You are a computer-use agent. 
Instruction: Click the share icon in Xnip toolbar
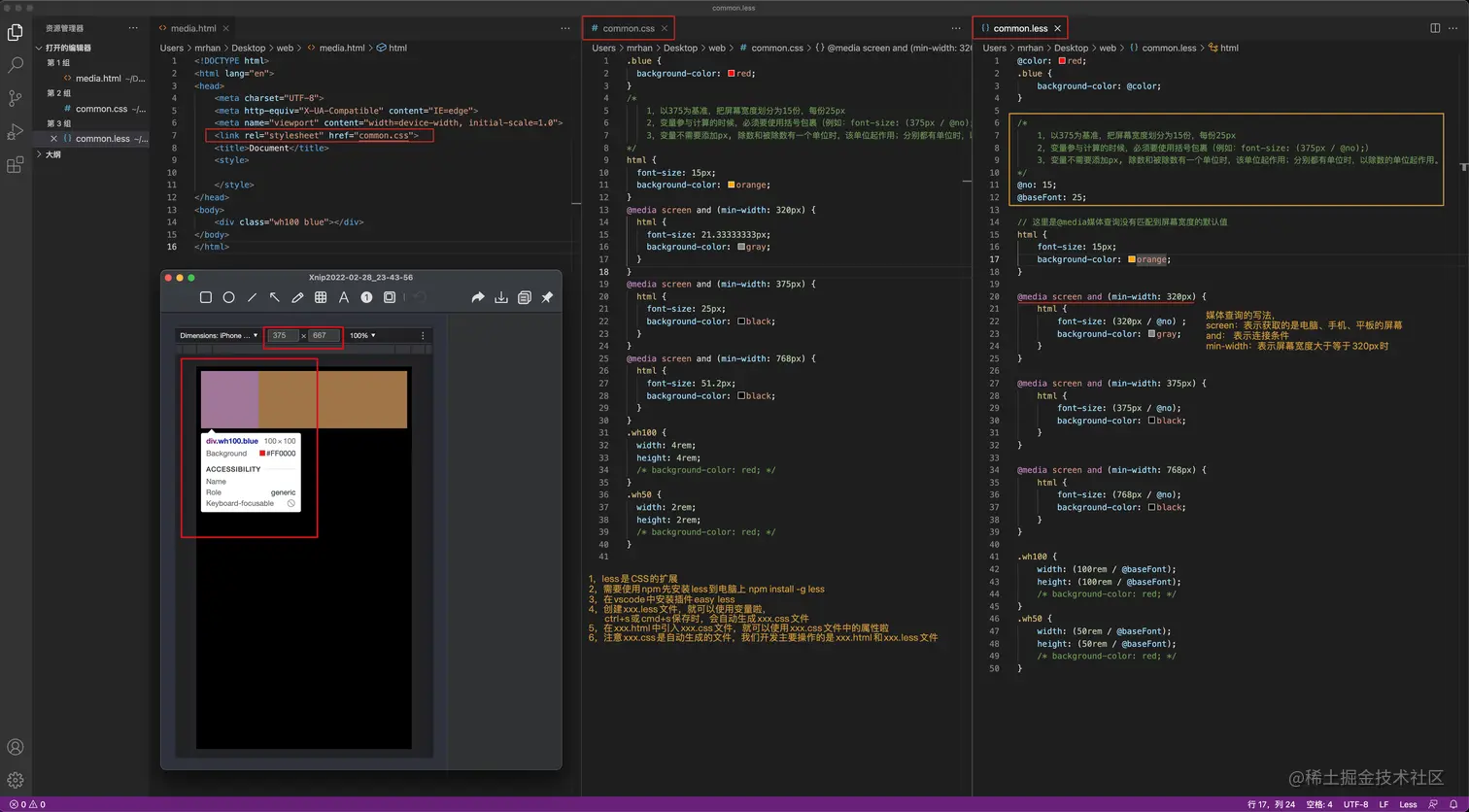click(x=478, y=297)
